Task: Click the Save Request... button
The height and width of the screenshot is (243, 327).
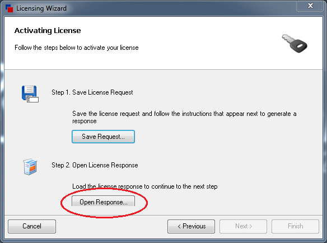Action: (x=103, y=137)
